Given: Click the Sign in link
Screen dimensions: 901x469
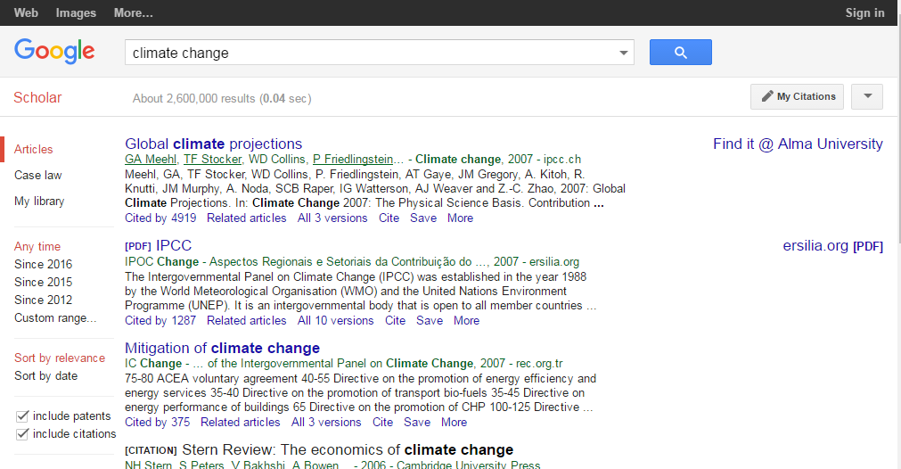Looking at the screenshot, I should pos(864,13).
